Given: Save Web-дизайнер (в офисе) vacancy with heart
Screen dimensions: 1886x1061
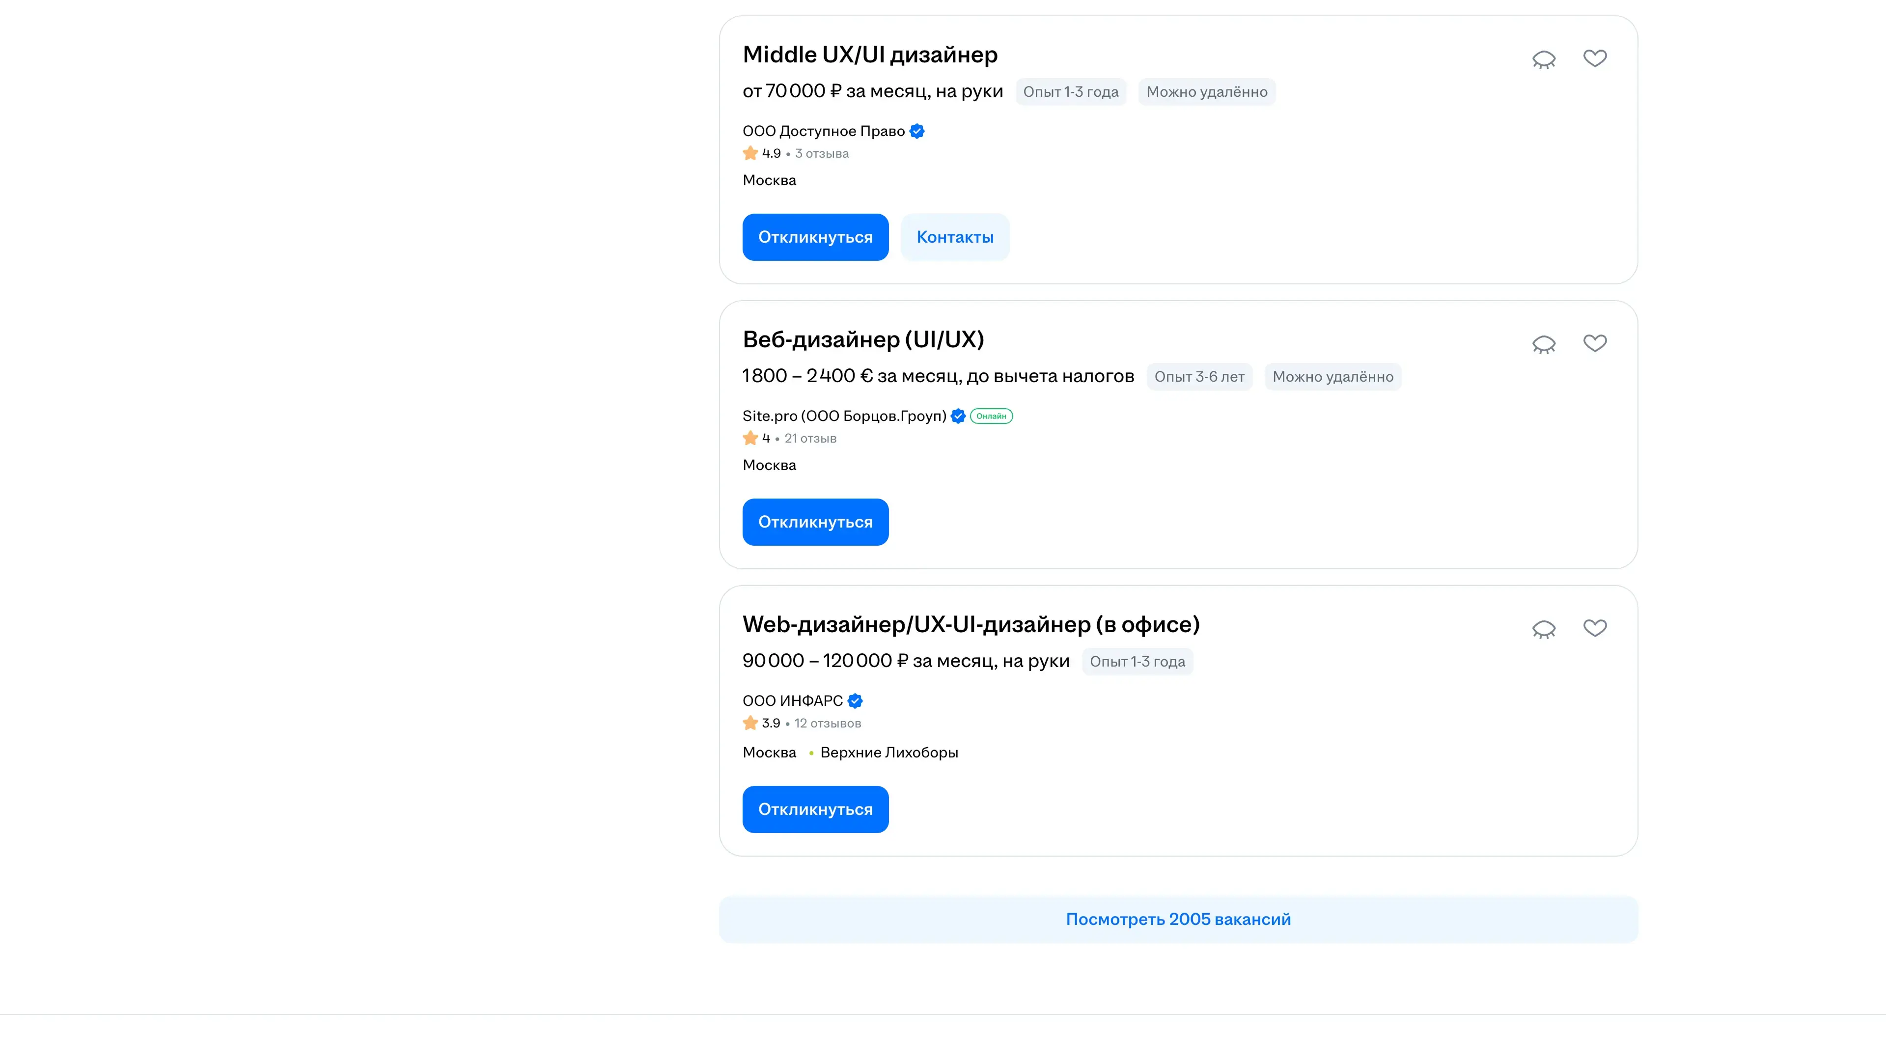Looking at the screenshot, I should click(x=1595, y=628).
